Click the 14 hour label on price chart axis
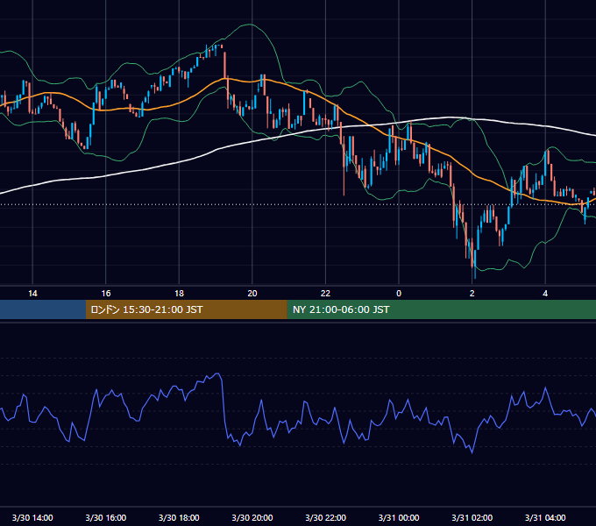Viewport: 596px width, 526px height. coord(32,294)
